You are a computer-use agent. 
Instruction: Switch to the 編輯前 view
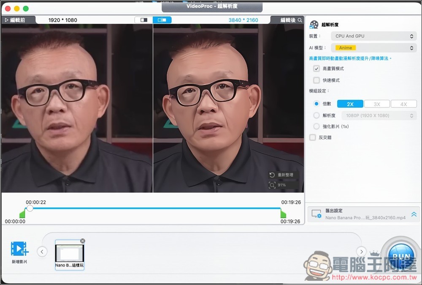[x=17, y=19]
